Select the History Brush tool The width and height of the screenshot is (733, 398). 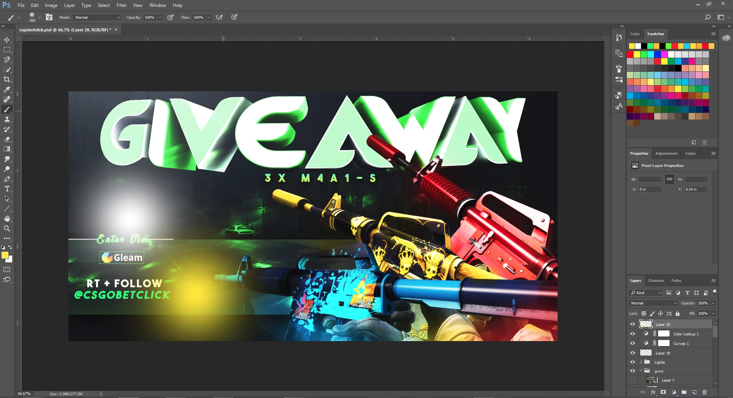[7, 129]
